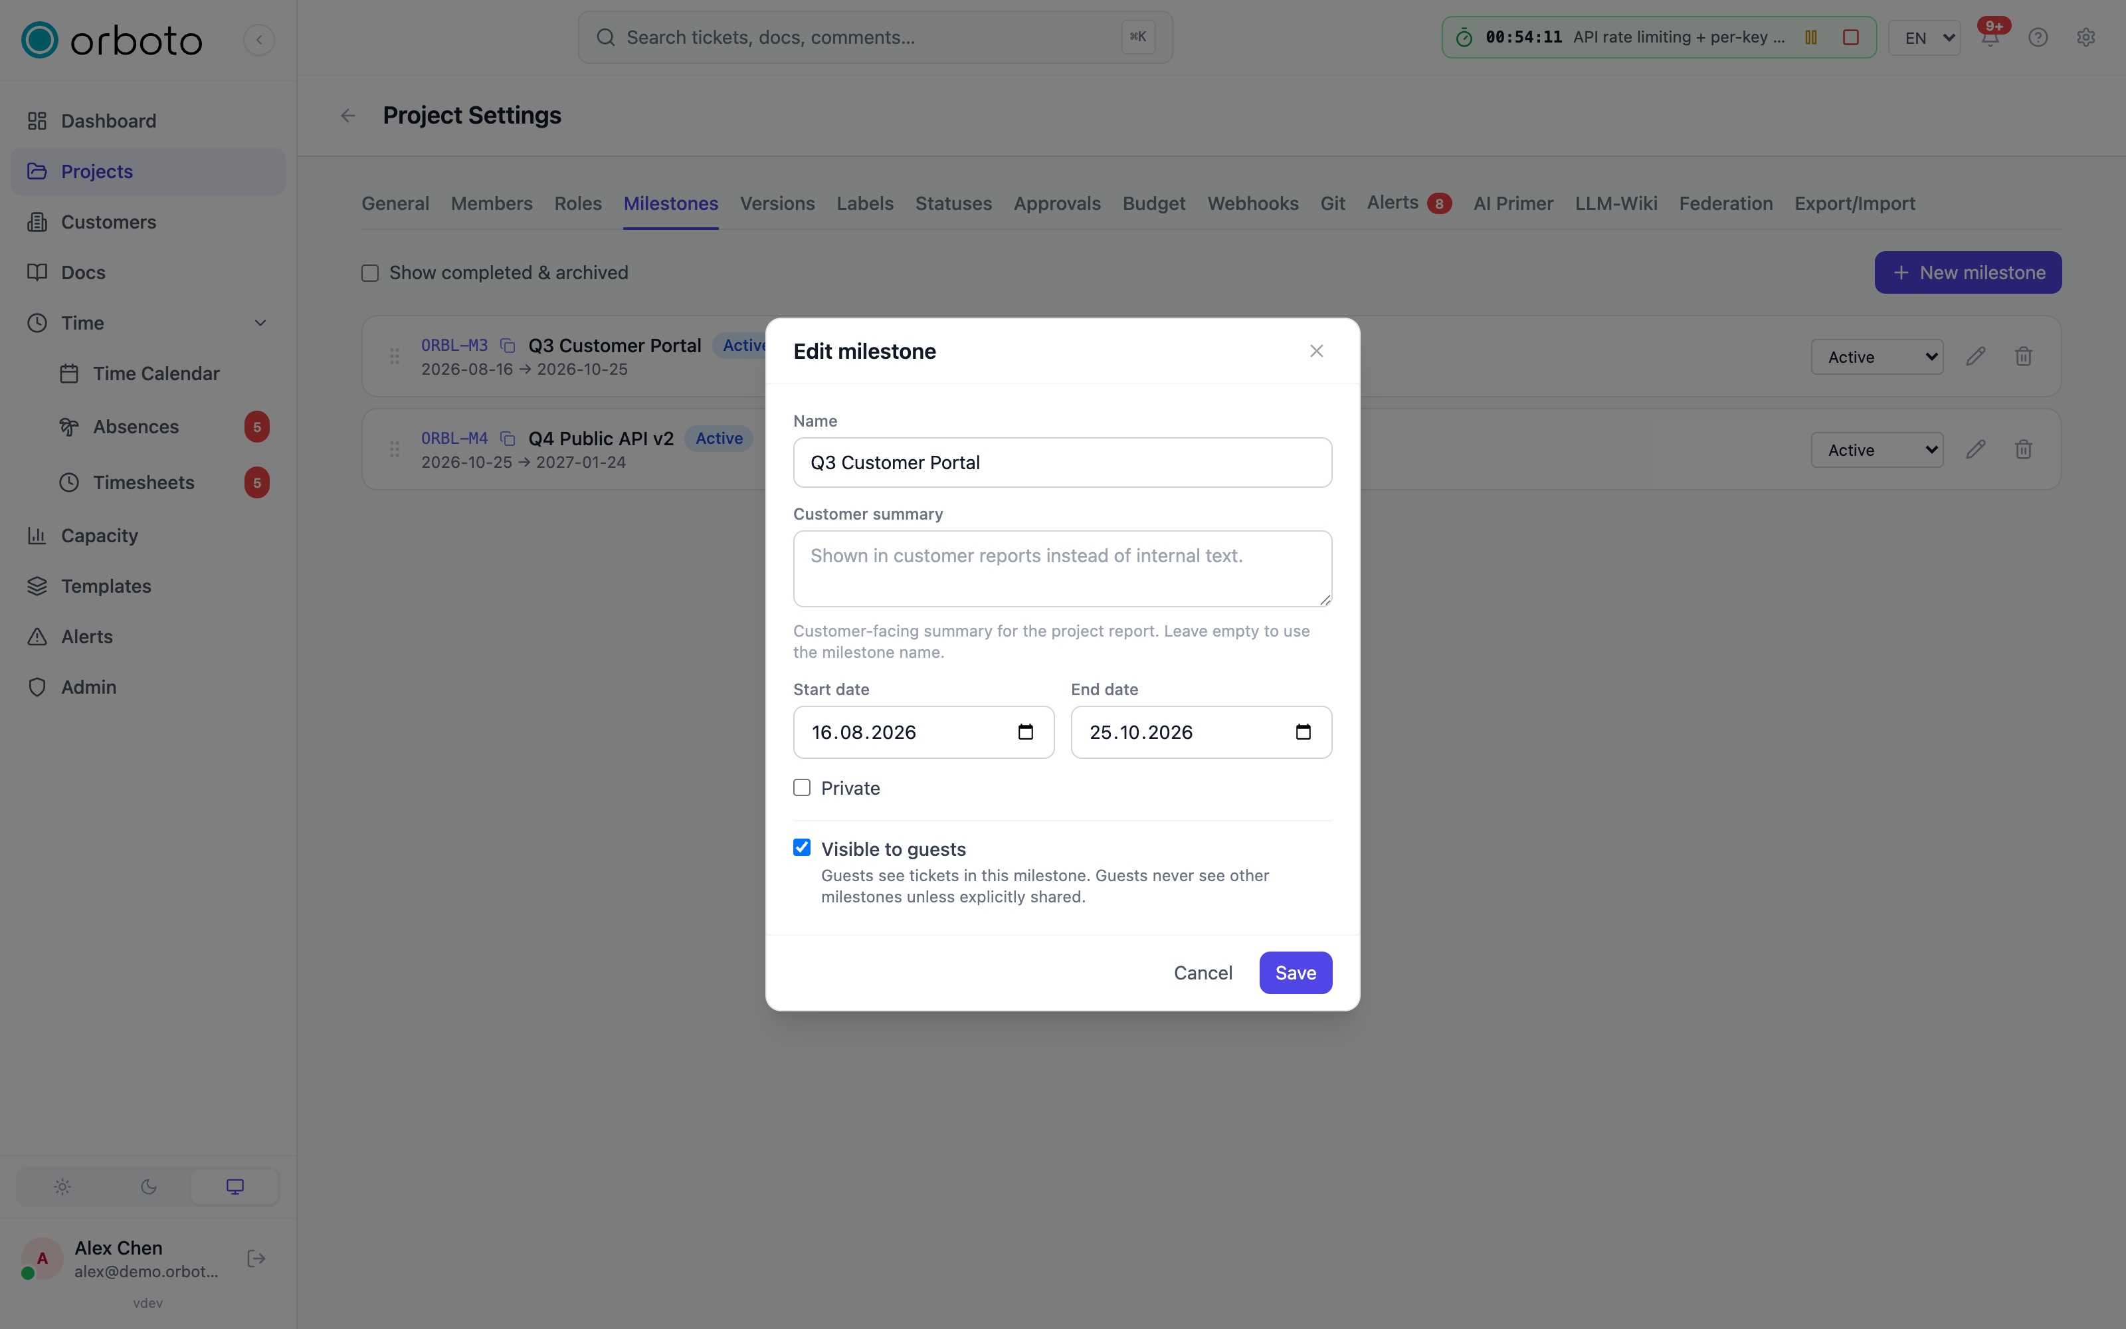This screenshot has width=2126, height=1329.
Task: Grab the drag handle of ORBL-M3 row
Action: 395,356
